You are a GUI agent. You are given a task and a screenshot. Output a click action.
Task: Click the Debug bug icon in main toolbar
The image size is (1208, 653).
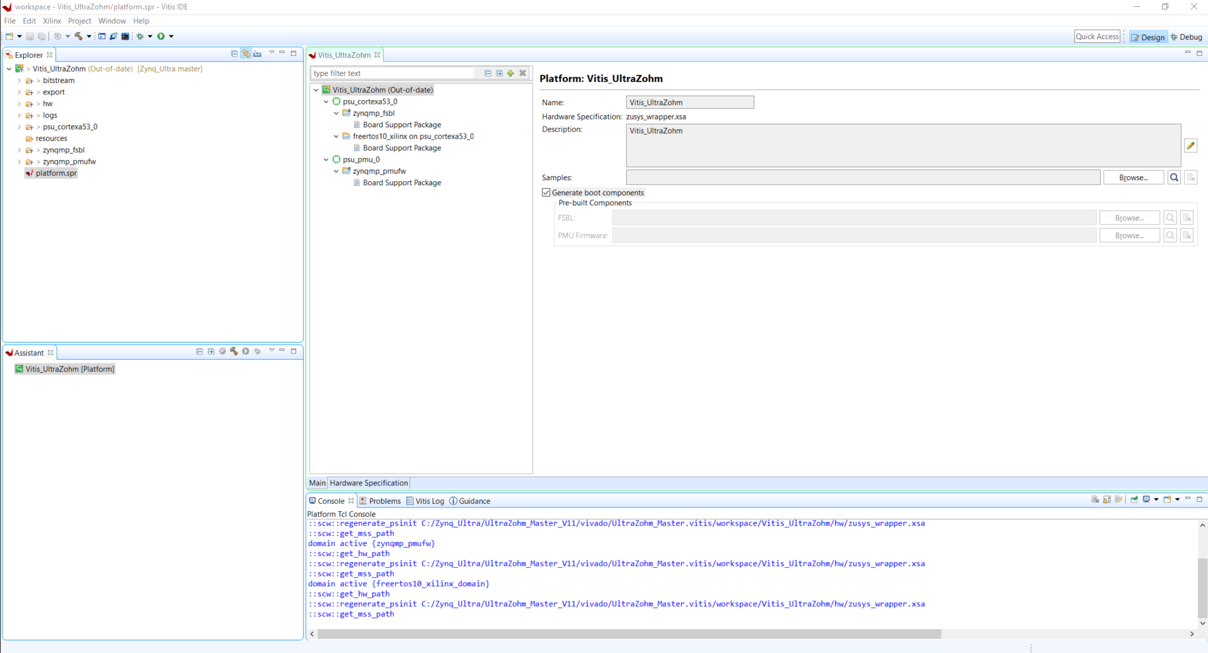tap(140, 37)
